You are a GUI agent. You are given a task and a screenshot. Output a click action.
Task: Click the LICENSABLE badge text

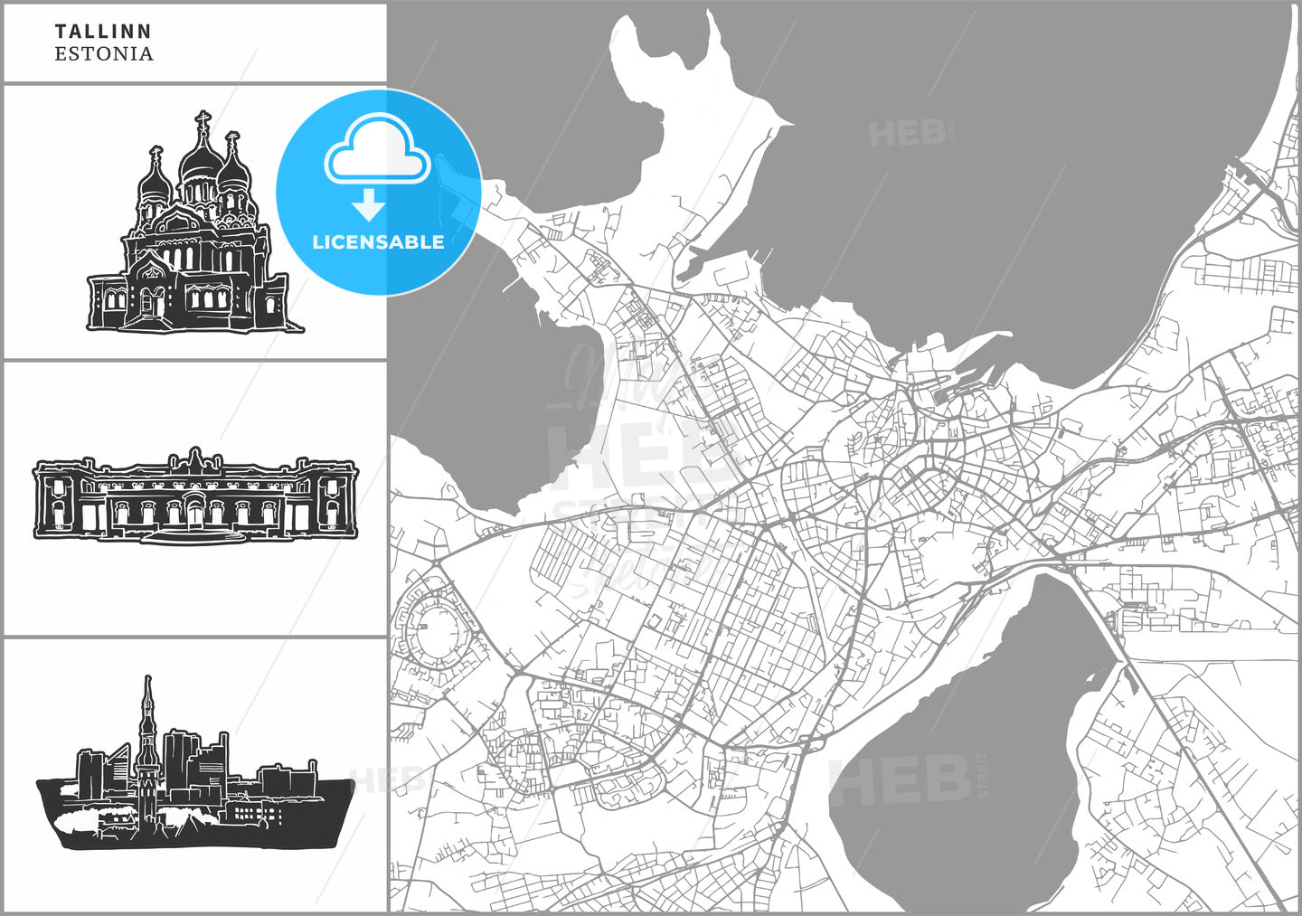[x=378, y=242]
